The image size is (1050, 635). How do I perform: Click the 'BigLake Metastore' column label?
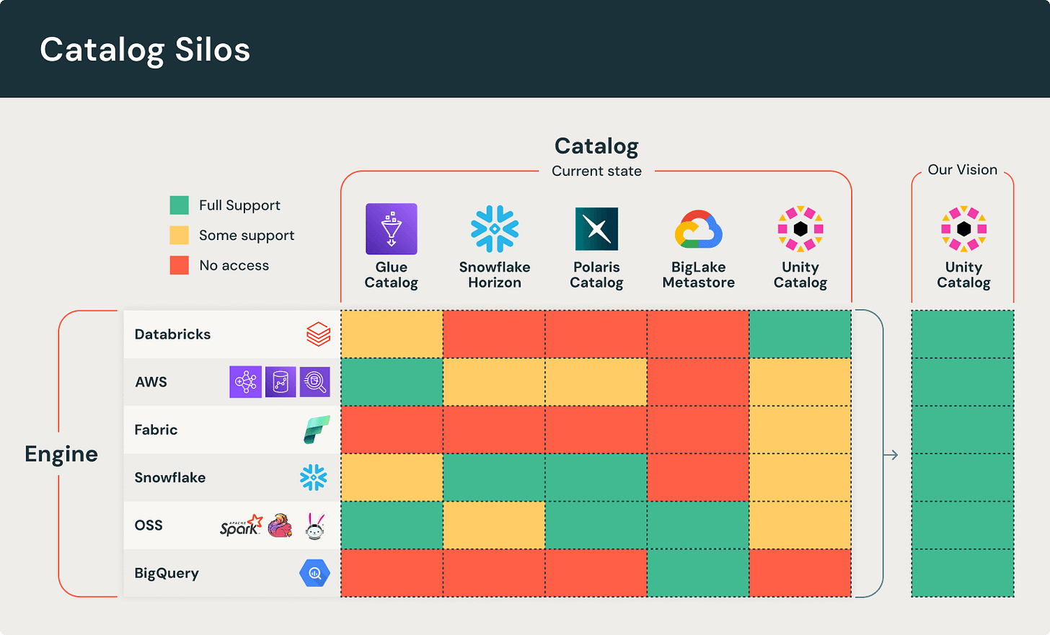pos(699,275)
